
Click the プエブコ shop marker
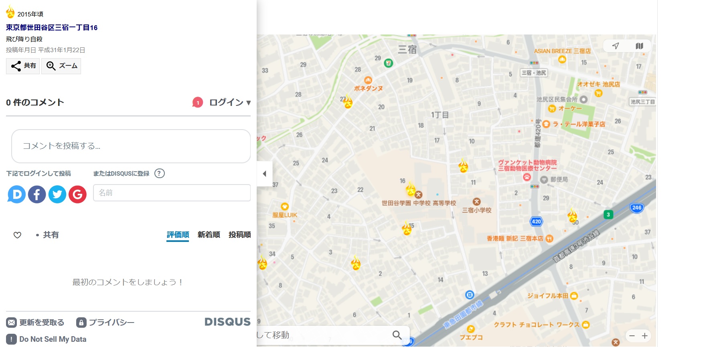(471, 329)
